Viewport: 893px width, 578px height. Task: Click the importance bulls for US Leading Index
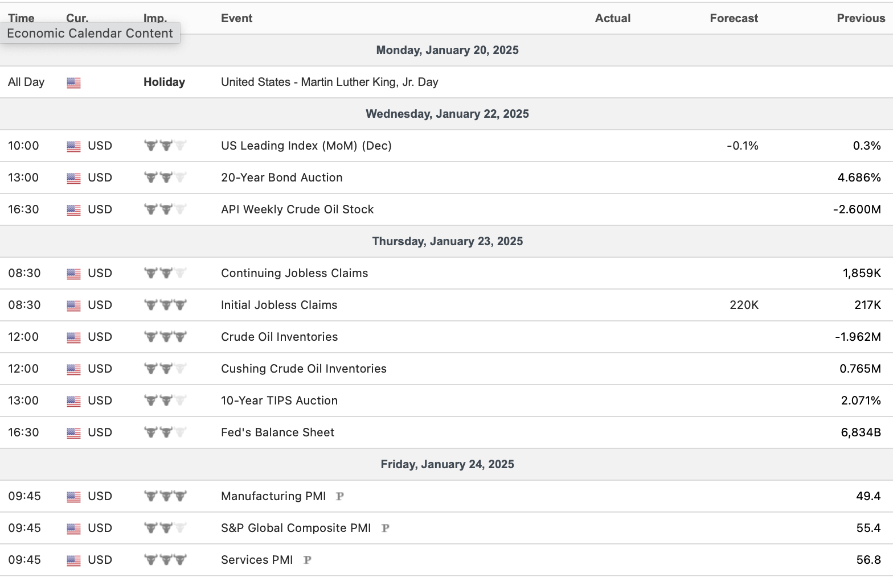[165, 146]
